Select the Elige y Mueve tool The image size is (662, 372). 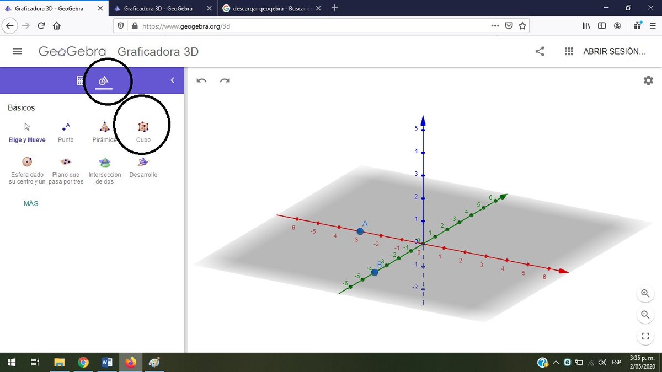[x=27, y=133]
